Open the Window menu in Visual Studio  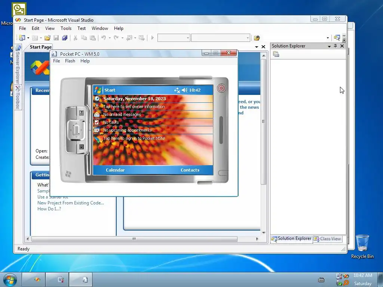[x=100, y=28]
